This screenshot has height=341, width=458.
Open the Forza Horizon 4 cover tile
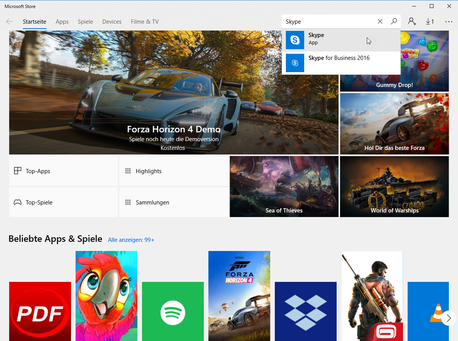239,296
